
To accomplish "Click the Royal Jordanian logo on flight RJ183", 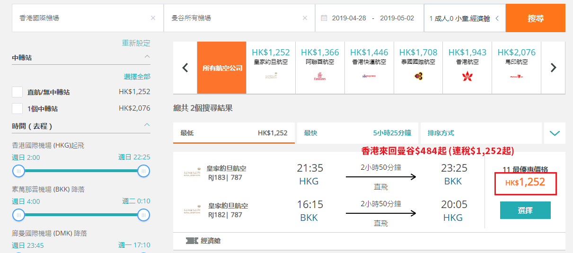I will point(192,173).
